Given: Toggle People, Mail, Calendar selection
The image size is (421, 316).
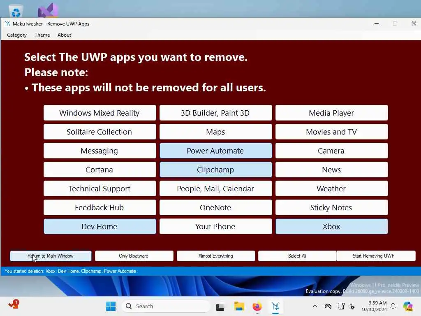Looking at the screenshot, I should [215, 188].
